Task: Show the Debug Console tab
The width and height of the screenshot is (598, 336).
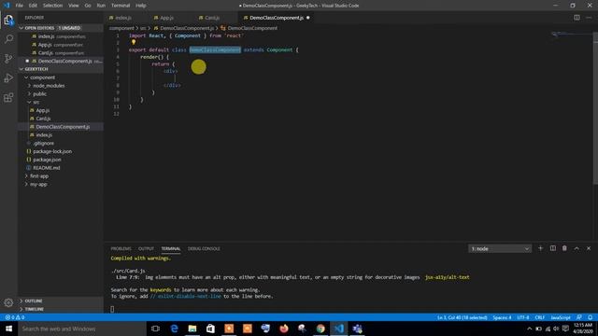Action: [204, 248]
